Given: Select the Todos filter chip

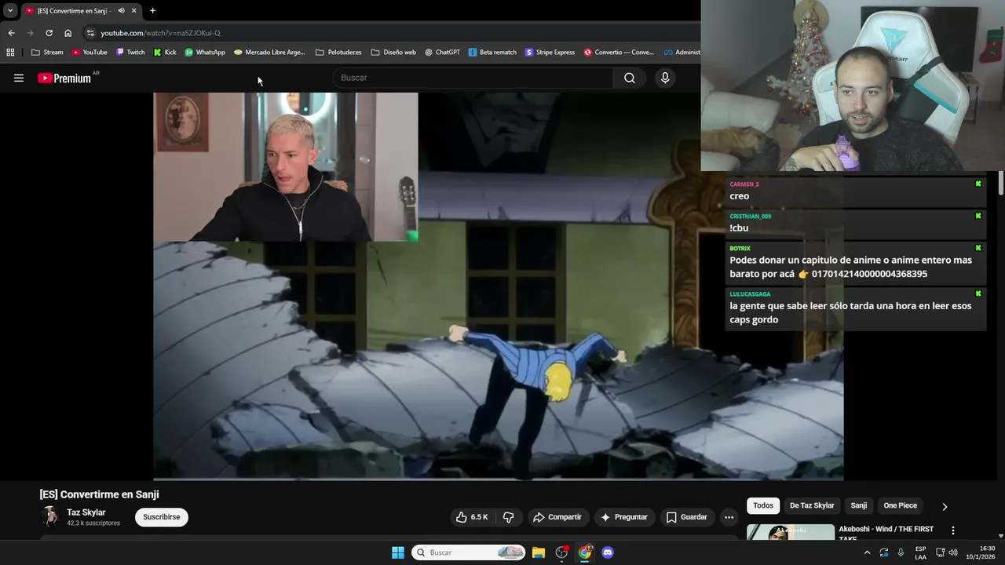Looking at the screenshot, I should coord(763,505).
